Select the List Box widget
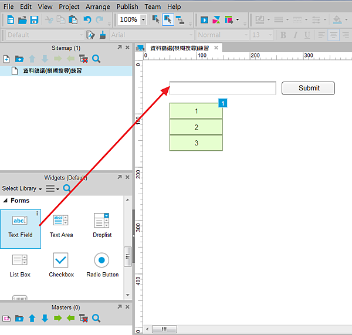 pos(20,266)
